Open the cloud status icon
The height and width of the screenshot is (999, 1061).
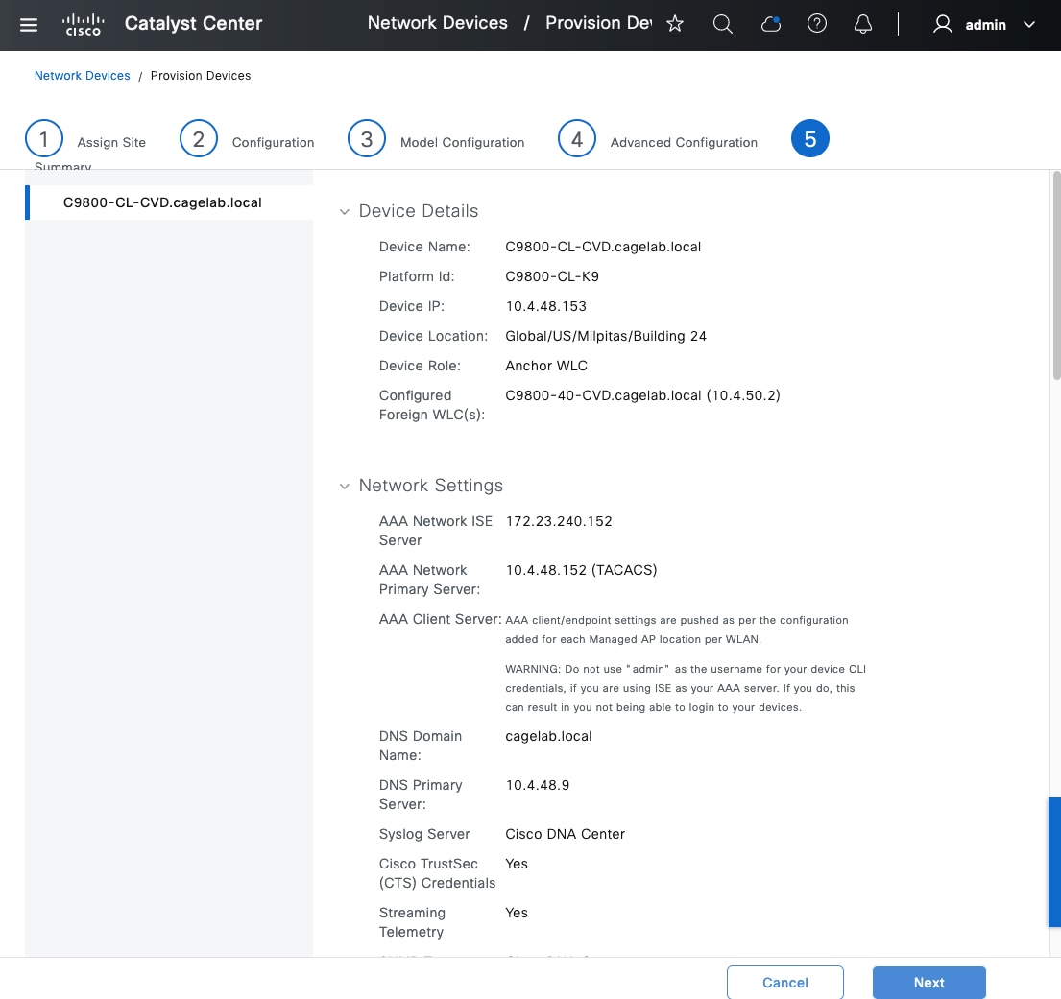click(771, 24)
